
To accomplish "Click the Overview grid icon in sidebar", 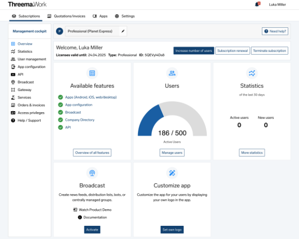I will pyautogui.click(x=13, y=44).
